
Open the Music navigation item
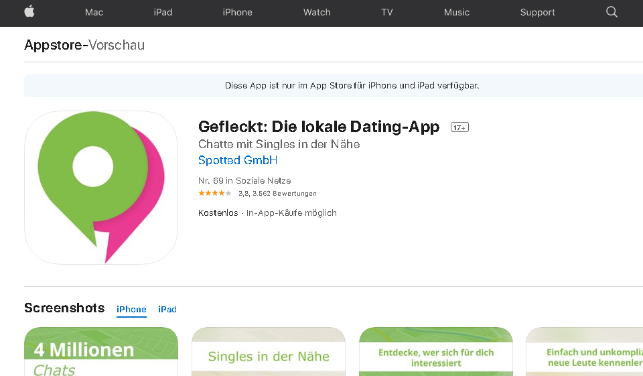point(457,12)
